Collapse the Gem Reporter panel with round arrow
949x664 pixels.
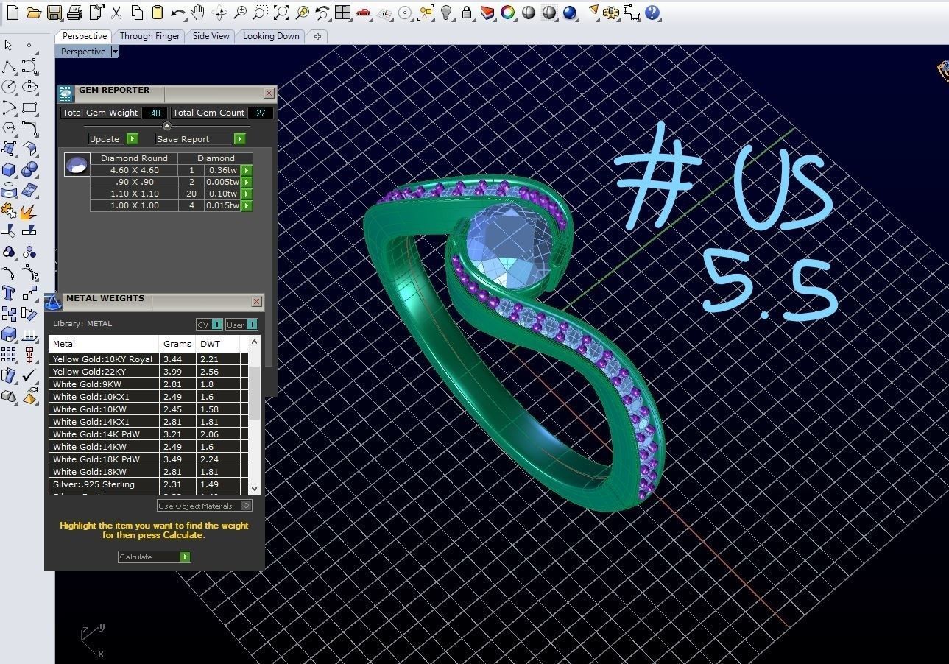coord(166,126)
